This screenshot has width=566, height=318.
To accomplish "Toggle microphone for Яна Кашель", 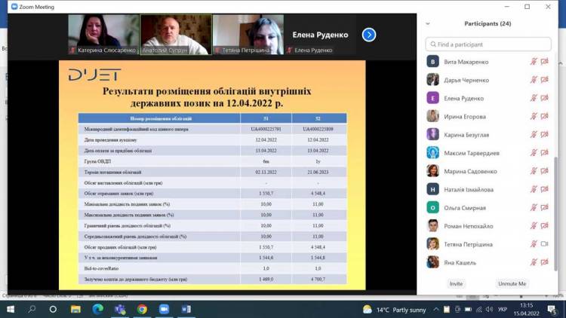I will [x=534, y=262].
